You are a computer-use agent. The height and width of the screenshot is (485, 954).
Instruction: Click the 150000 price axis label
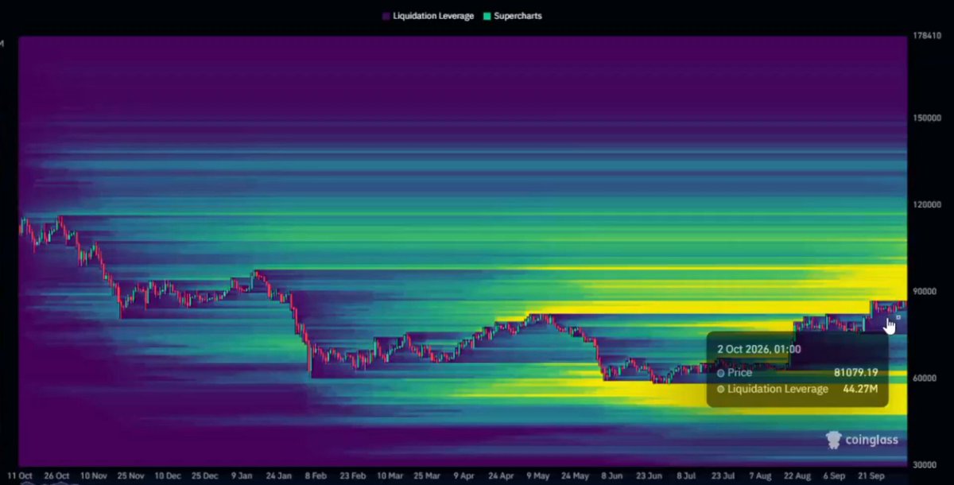[x=929, y=118]
